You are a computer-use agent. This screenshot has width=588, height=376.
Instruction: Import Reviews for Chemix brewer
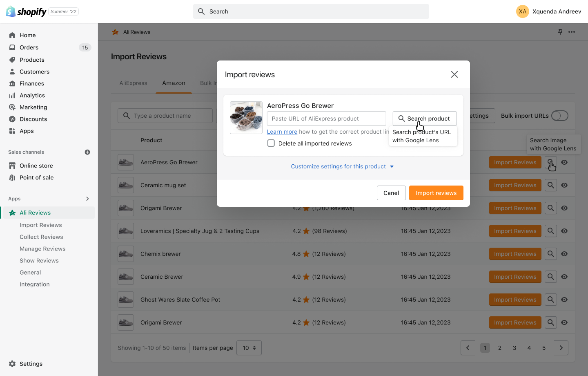[x=515, y=254]
